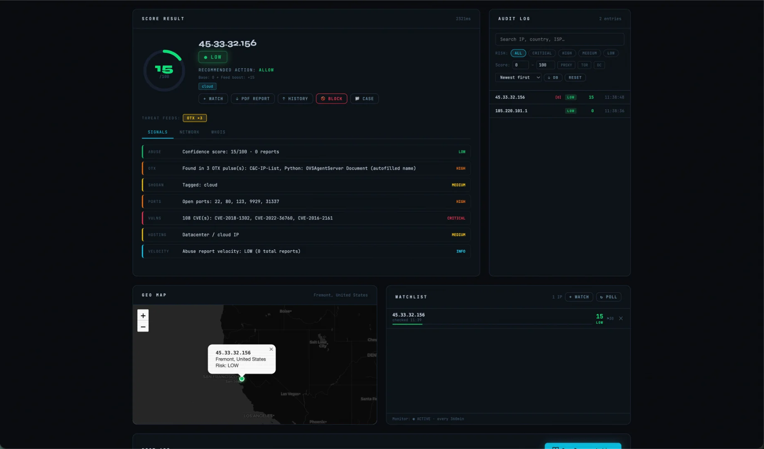764x449 pixels.
Task: Click the Fremont, United States map label
Action: (340, 295)
